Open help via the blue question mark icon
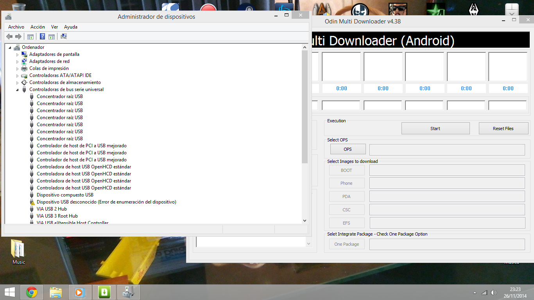 coord(42,36)
